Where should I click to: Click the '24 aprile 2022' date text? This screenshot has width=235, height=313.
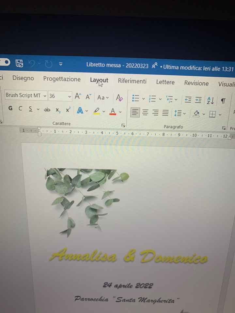[128, 285]
